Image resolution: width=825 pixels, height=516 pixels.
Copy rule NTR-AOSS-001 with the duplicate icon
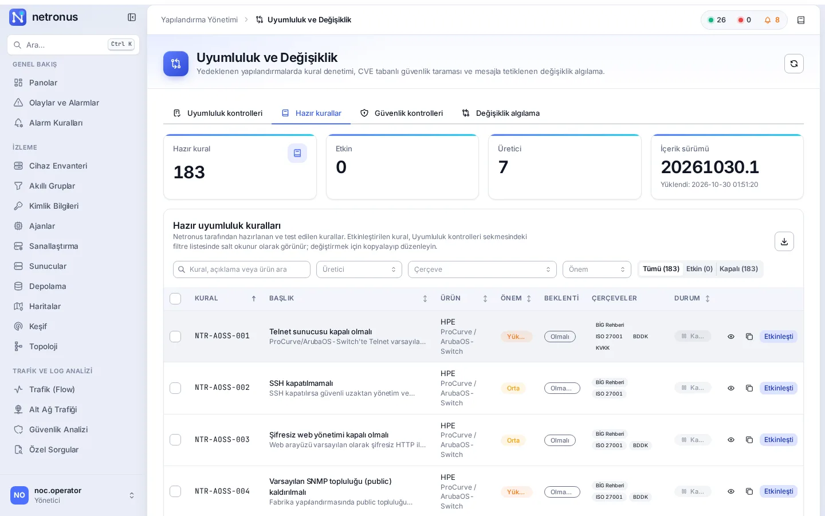click(749, 337)
